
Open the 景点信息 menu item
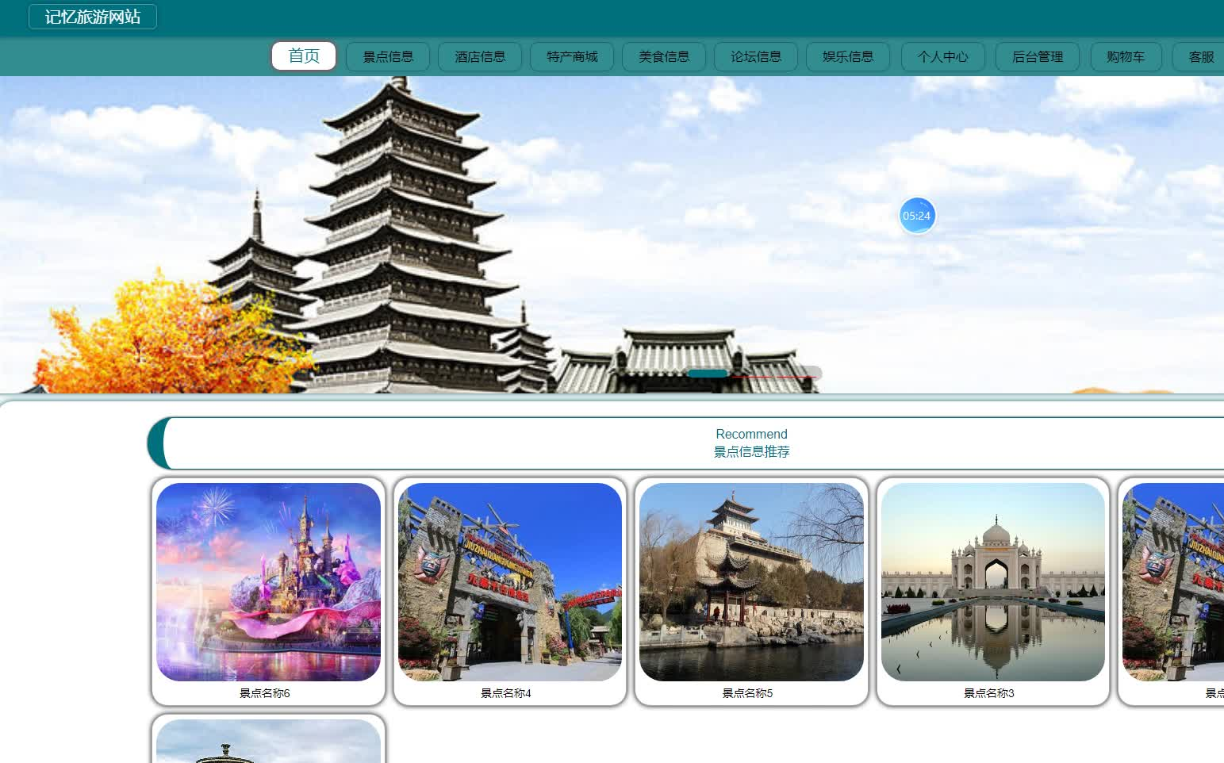coord(388,56)
